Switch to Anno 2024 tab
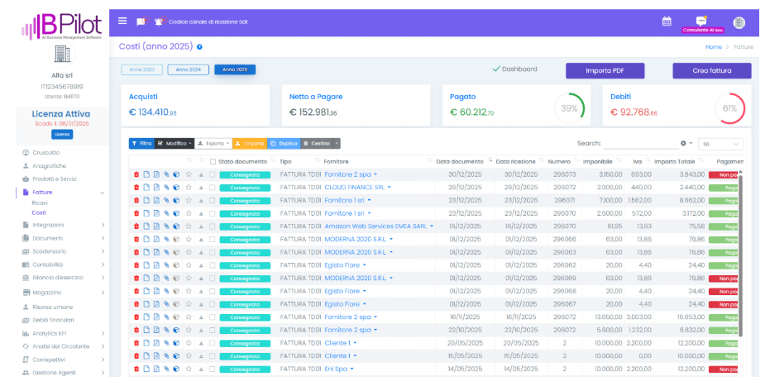The width and height of the screenshot is (770, 386). (x=188, y=70)
